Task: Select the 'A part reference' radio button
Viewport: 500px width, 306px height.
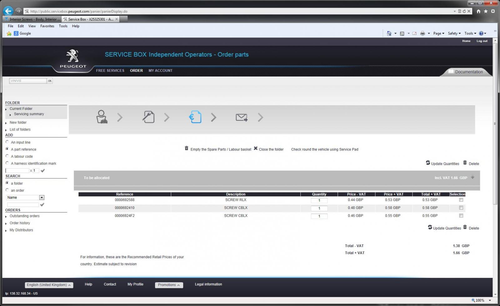Action: pos(7,149)
